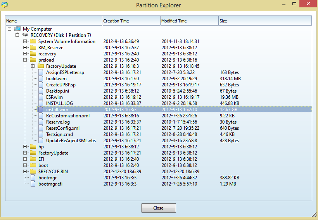Image resolution: width=318 pixels, height=220 pixels.
Task: Expand the boot folder node
Action: (x=25, y=165)
